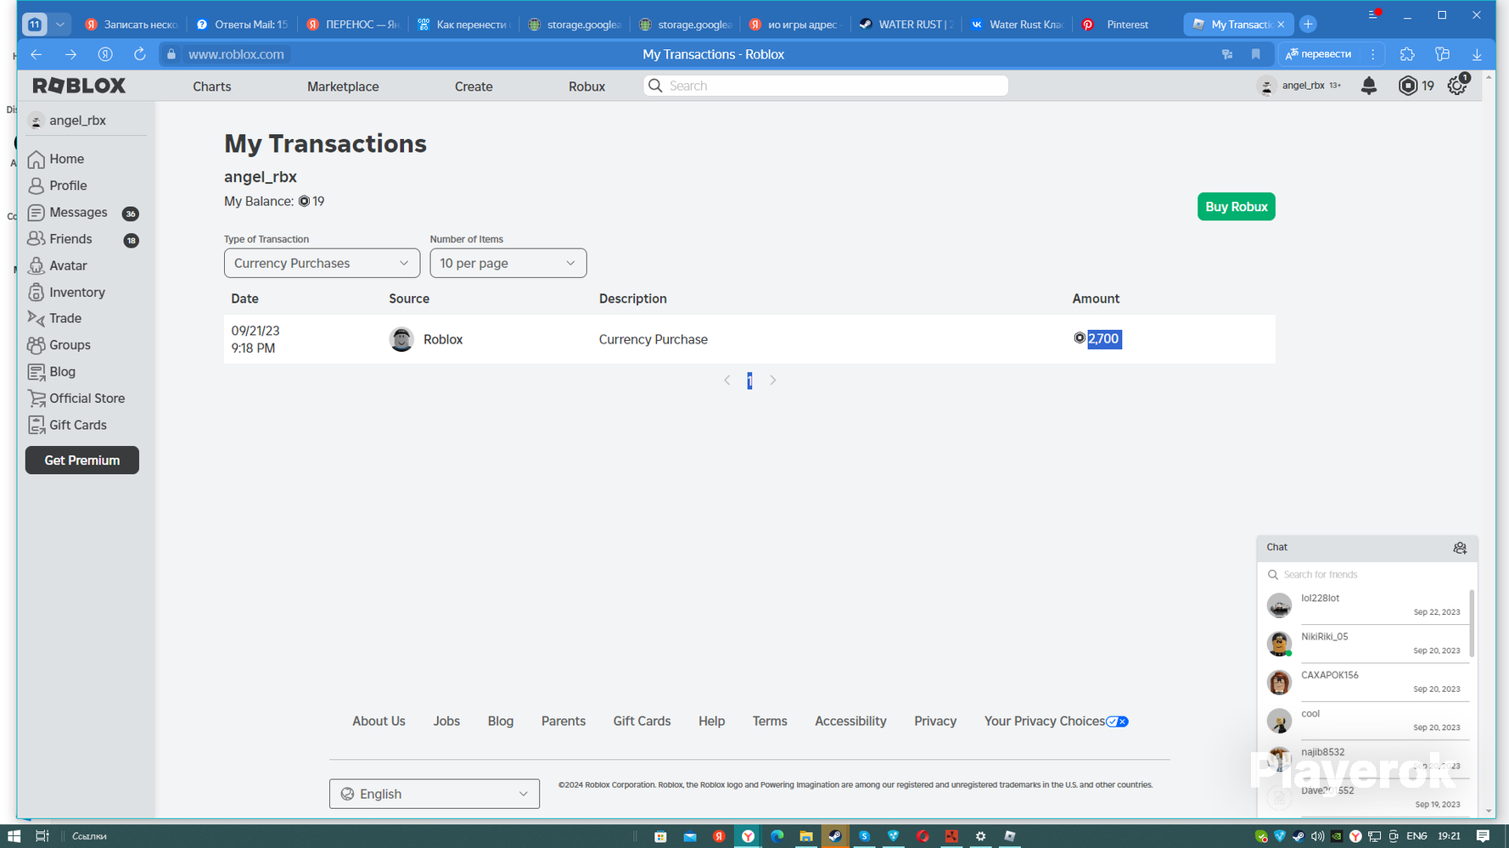Click the Robux balance icon in header

pos(1408,86)
